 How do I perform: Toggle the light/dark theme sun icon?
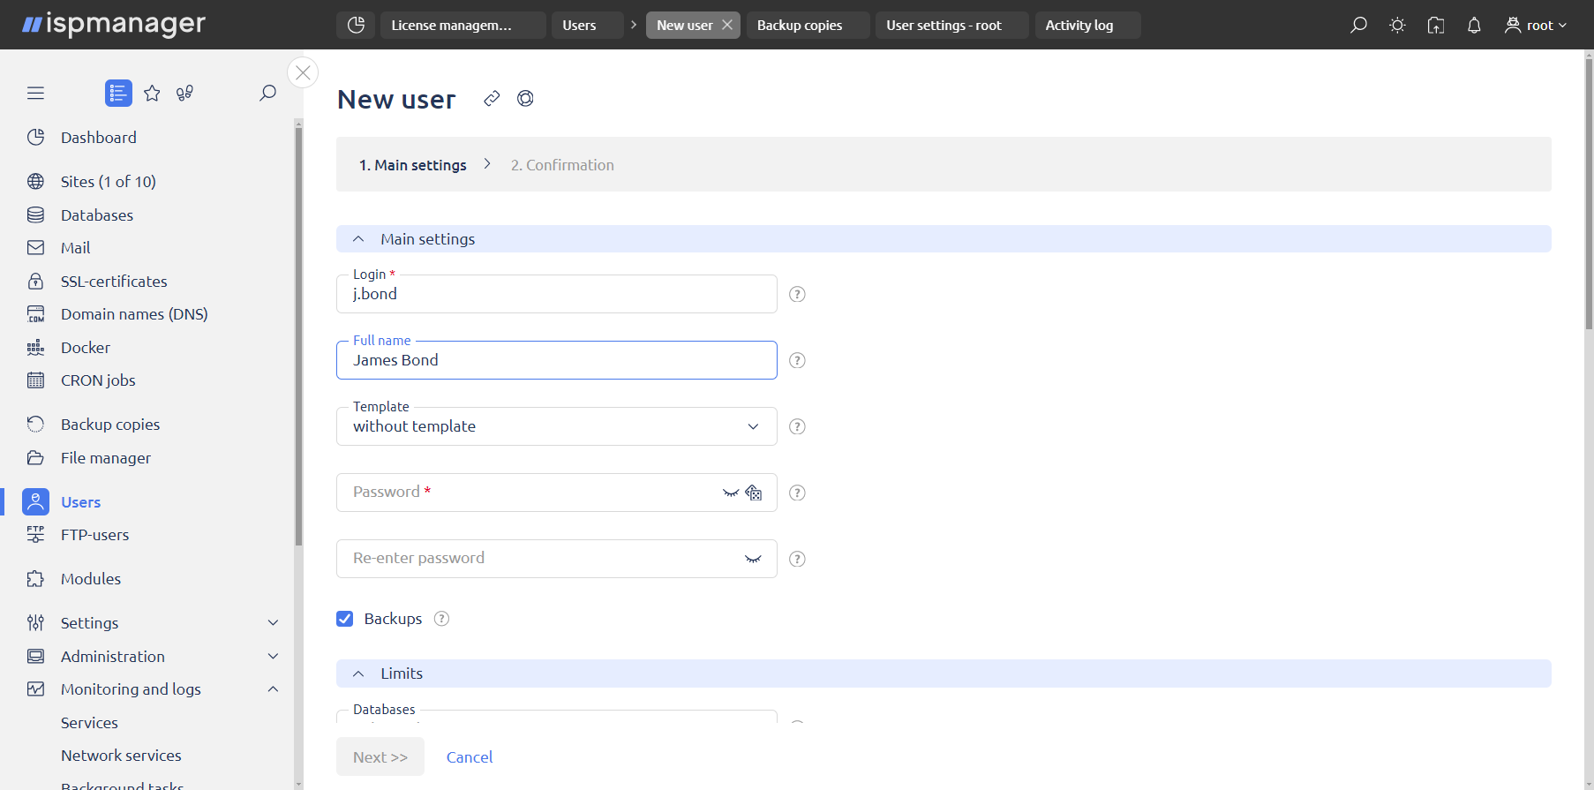coord(1397,26)
